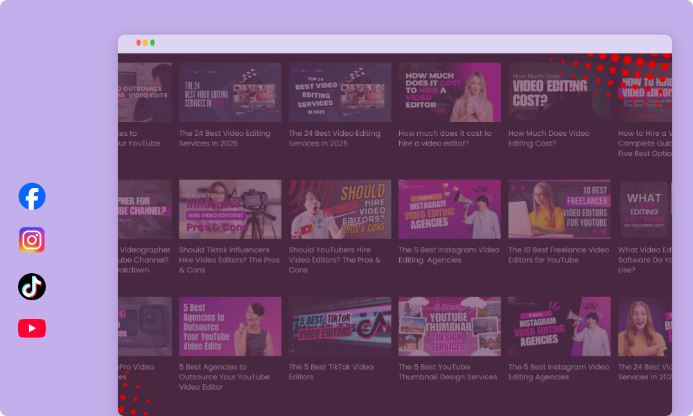693x416 pixels.
Task: Click the '5 Best TikTok Video Editors' thumbnail image
Action: tap(340, 326)
